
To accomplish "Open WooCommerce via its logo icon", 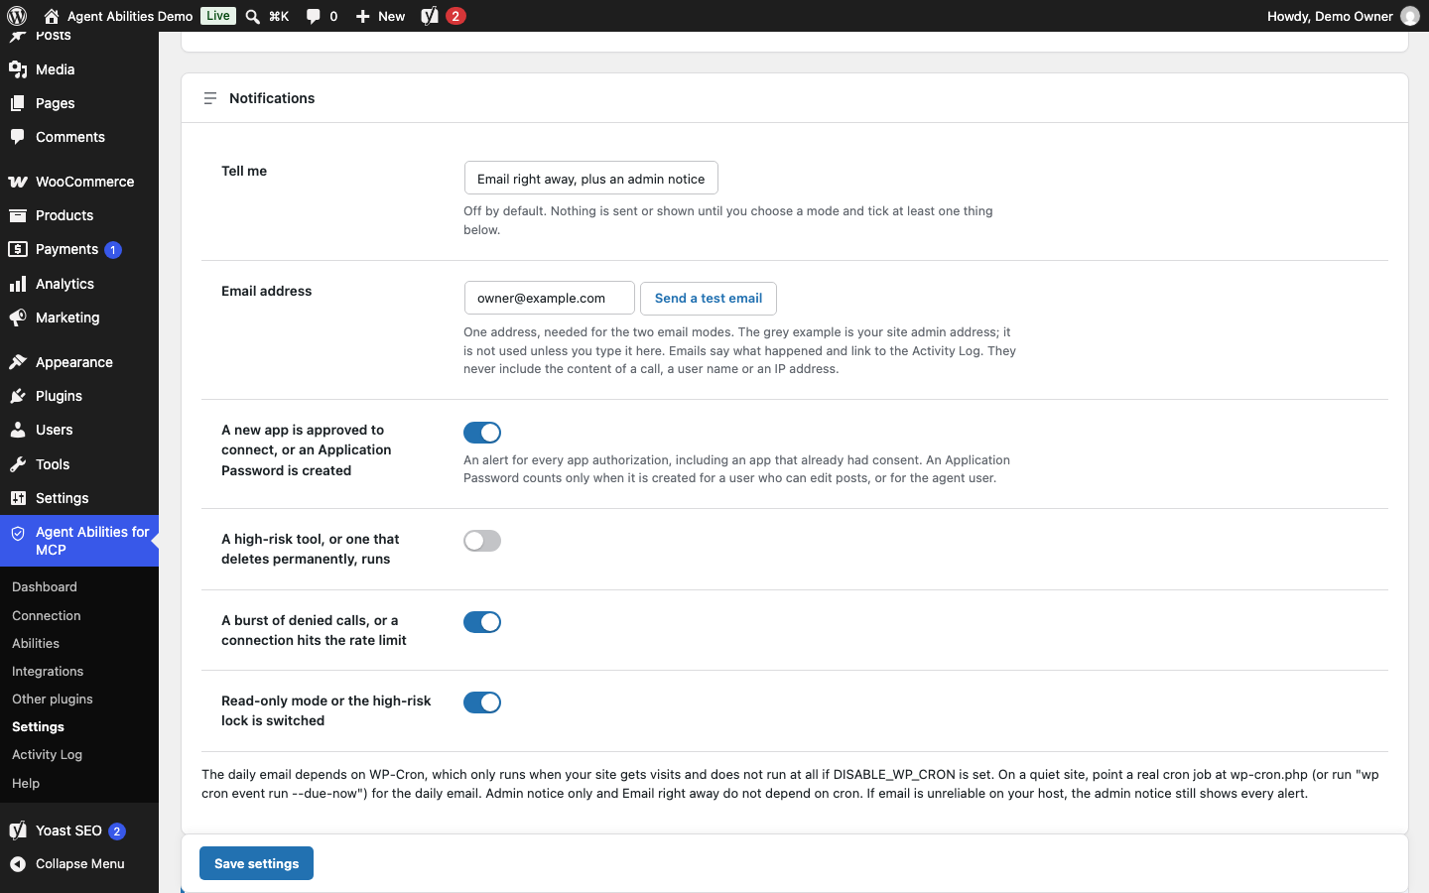I will pos(18,182).
